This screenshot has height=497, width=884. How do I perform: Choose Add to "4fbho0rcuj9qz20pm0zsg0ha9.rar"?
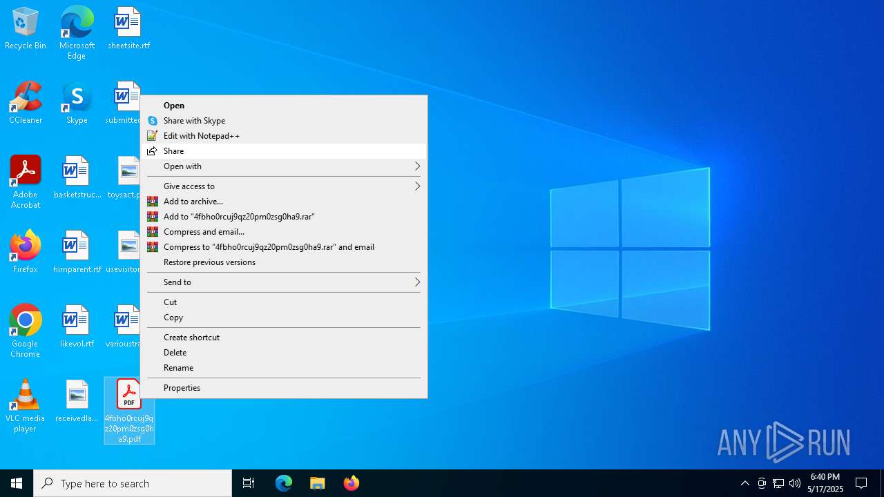point(284,217)
